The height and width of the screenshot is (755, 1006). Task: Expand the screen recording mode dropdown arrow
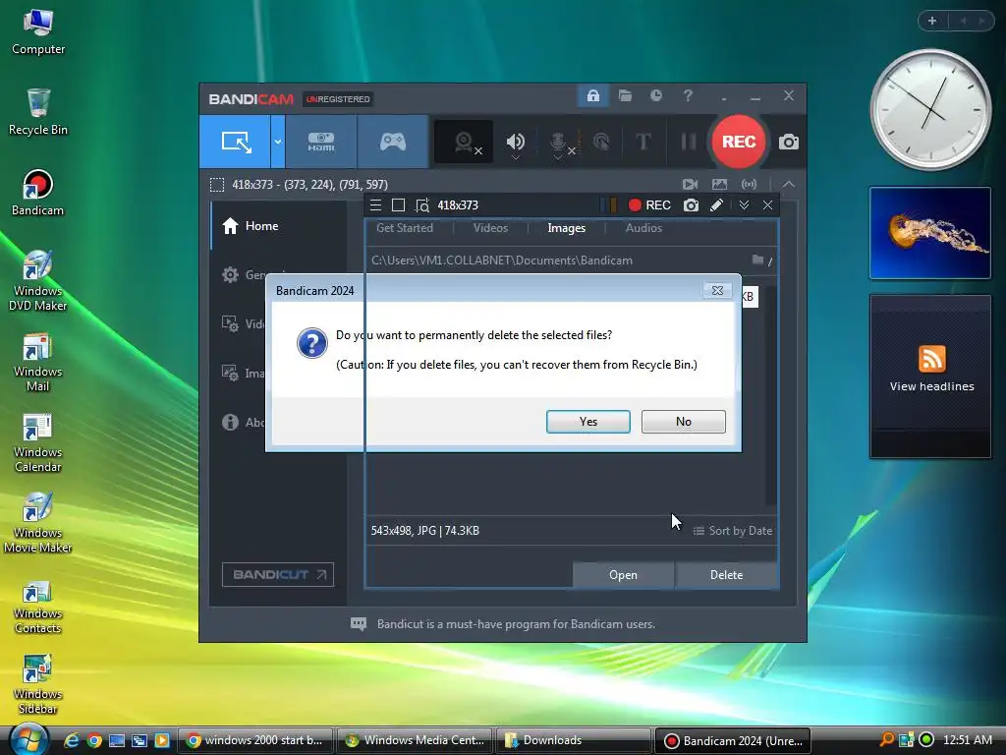[x=278, y=142]
